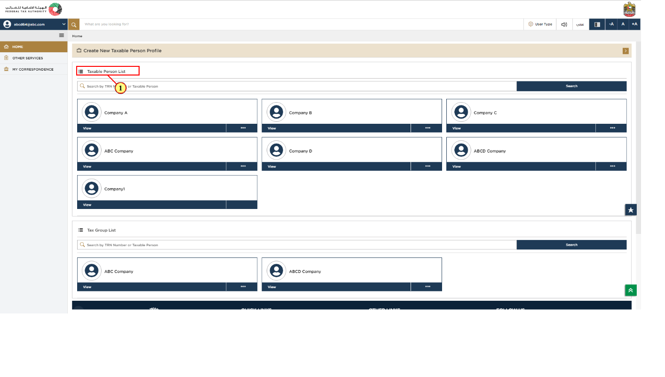665x377 pixels.
Task: Click ABC Company avatar in Tax Group List
Action: click(x=92, y=271)
